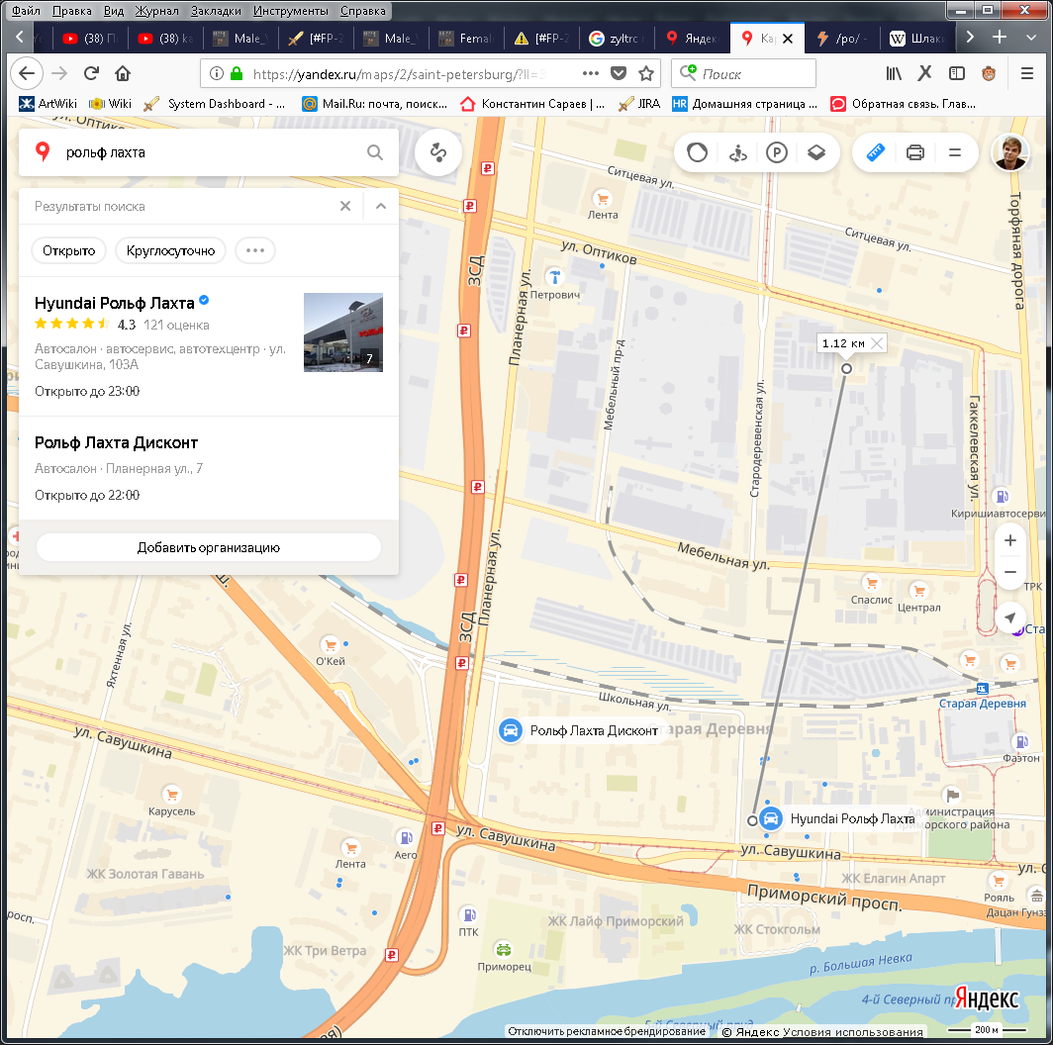Click the print map icon
1053x1045 pixels.
pyautogui.click(x=914, y=152)
